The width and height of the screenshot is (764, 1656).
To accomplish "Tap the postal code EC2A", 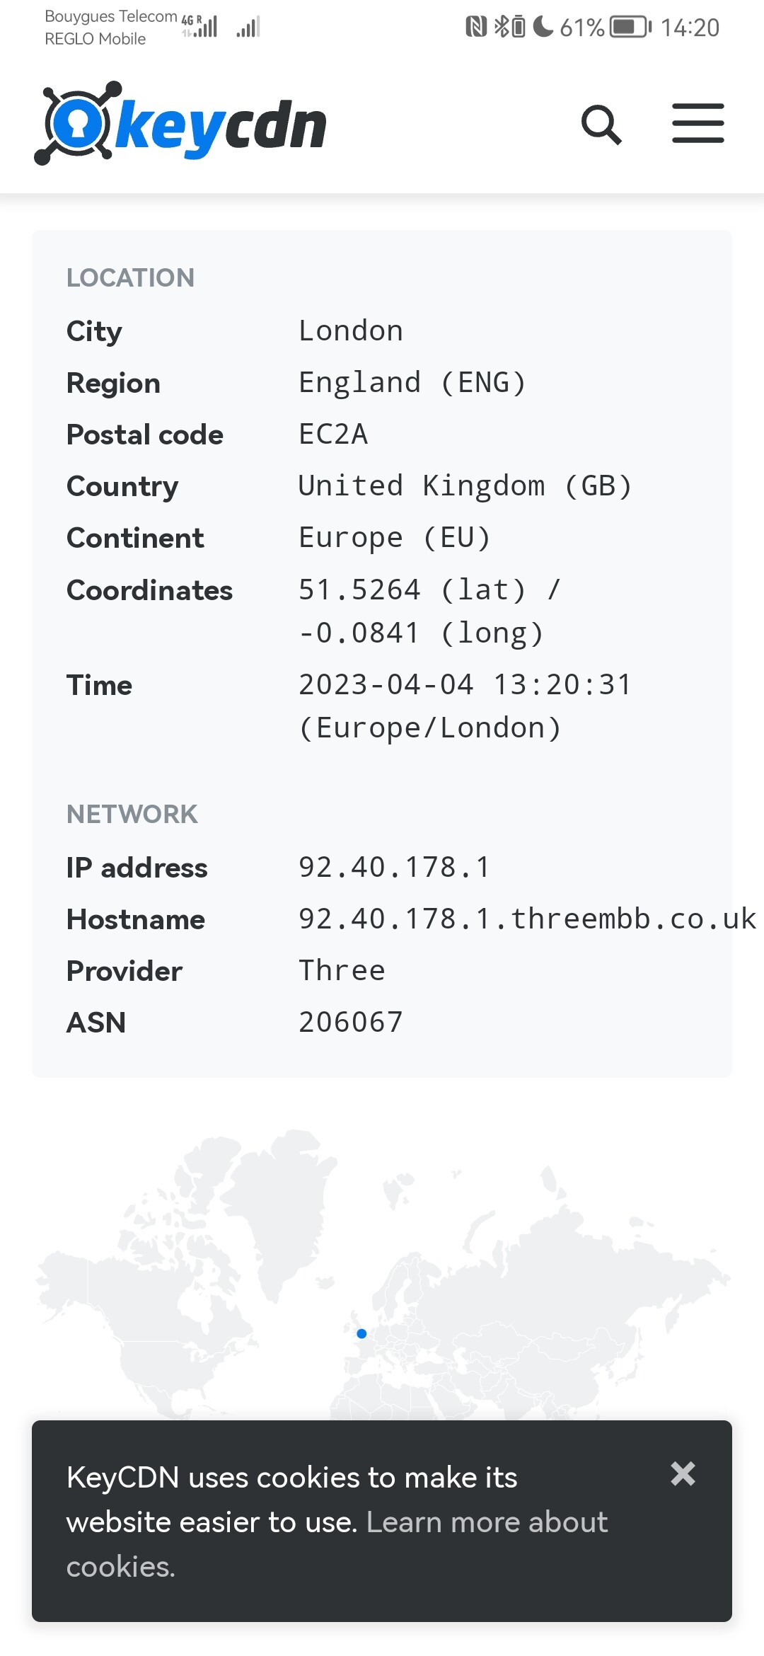I will (x=333, y=434).
